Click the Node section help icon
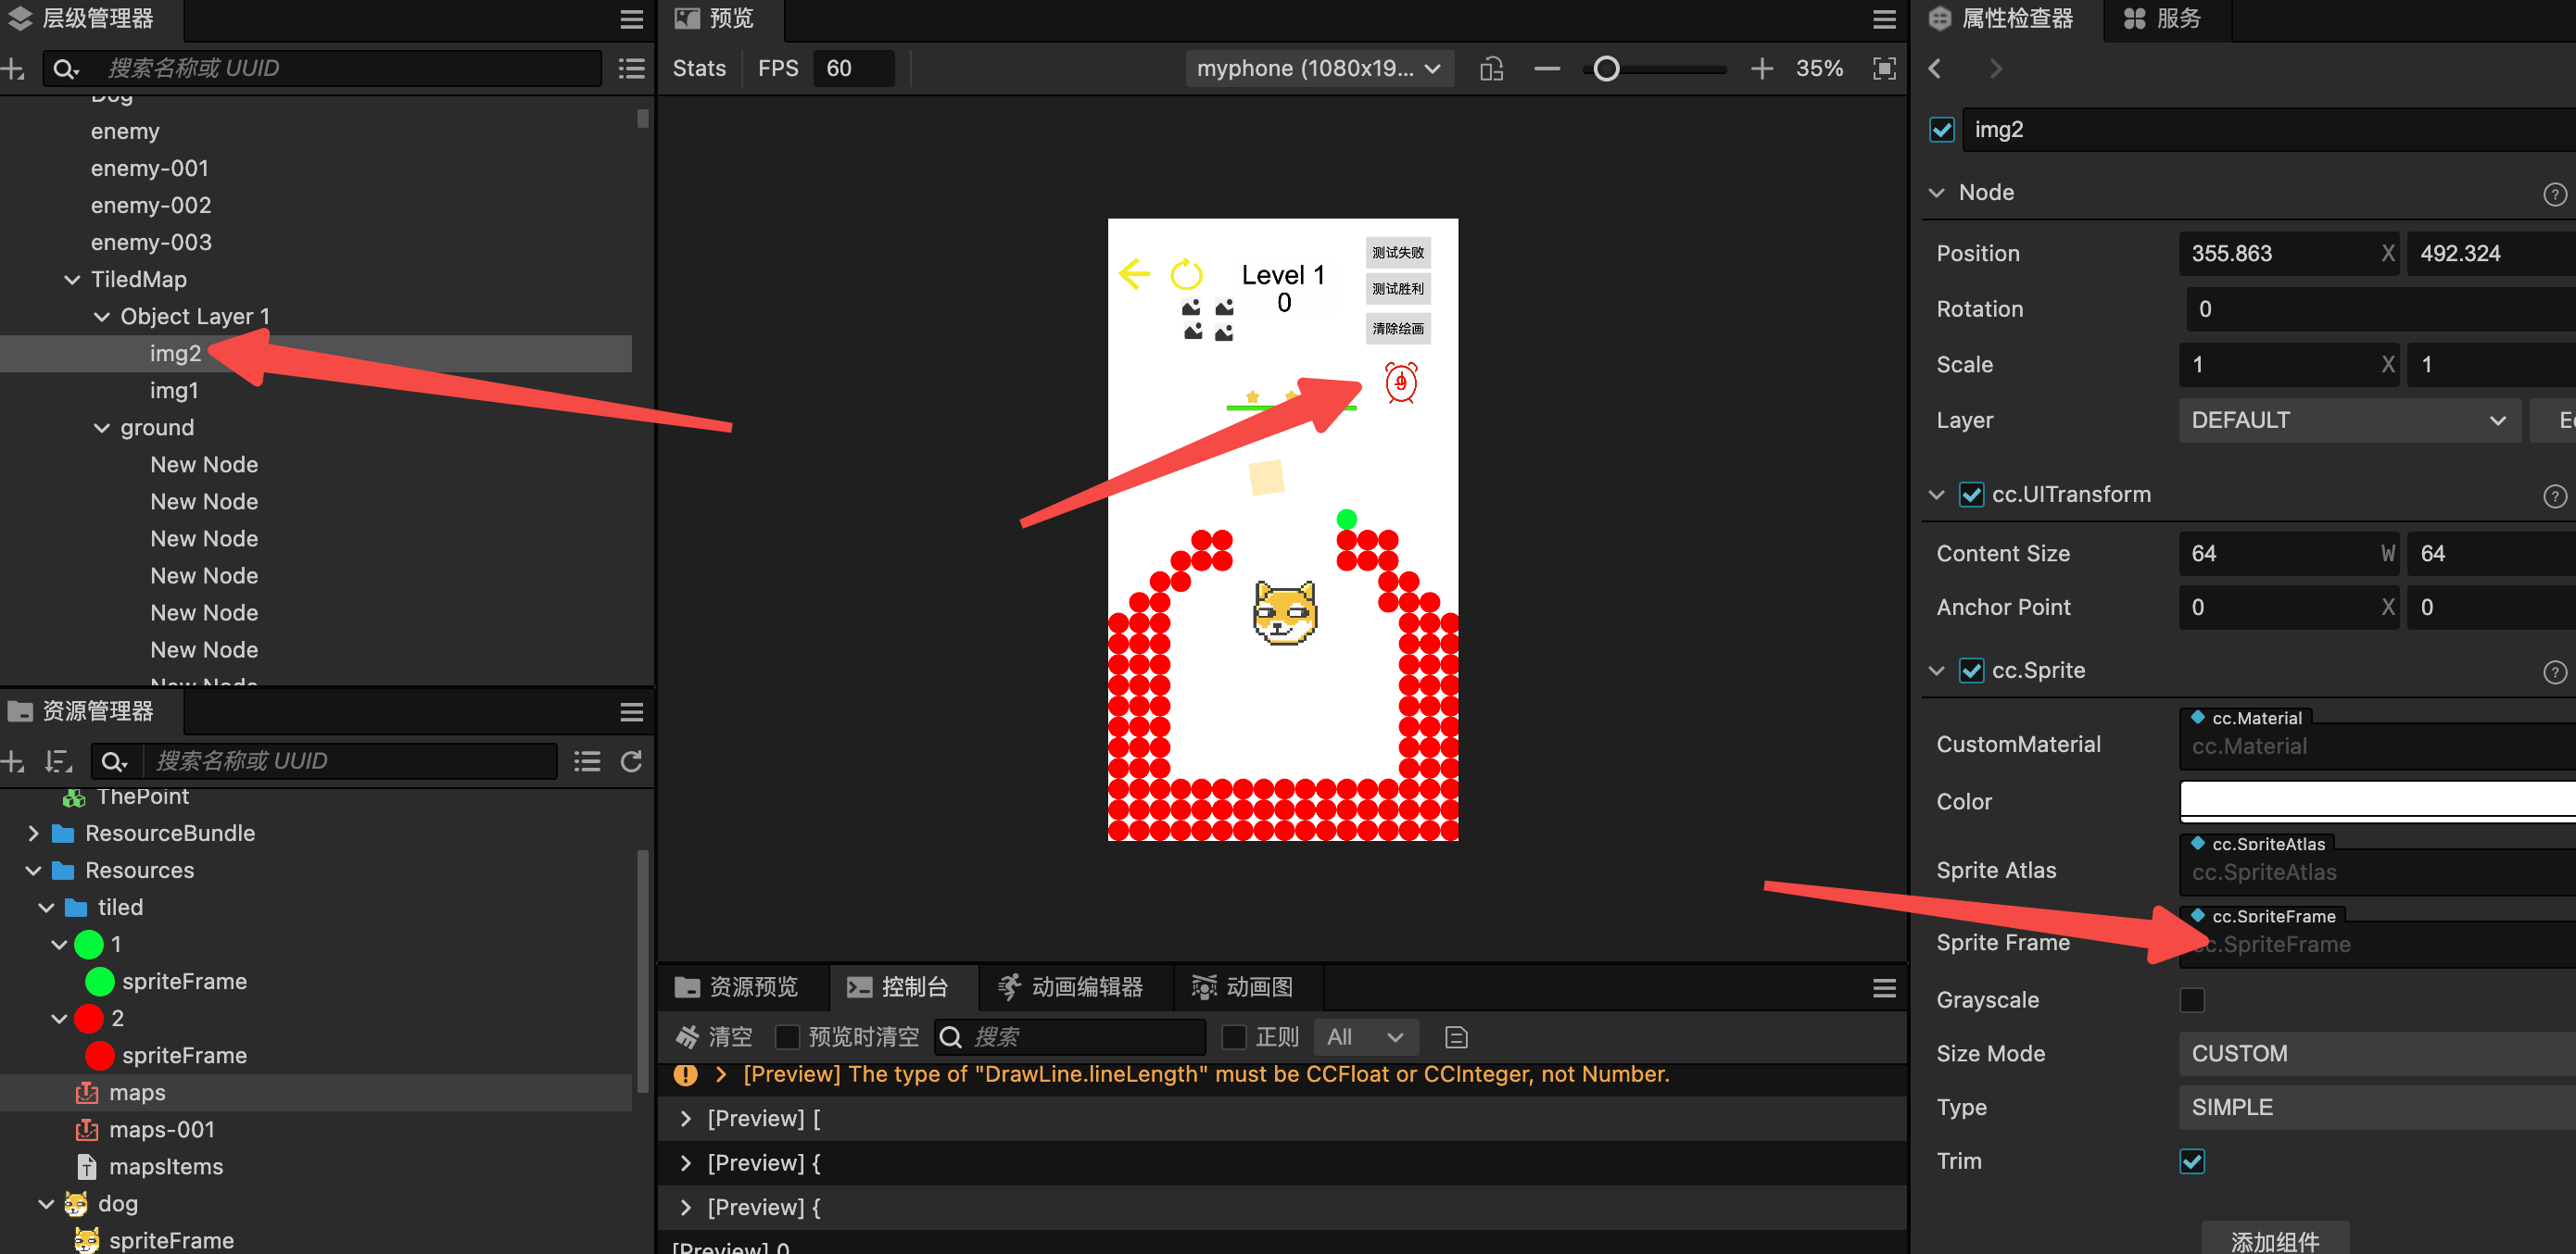Screen dimensions: 2576x1254 2554,194
